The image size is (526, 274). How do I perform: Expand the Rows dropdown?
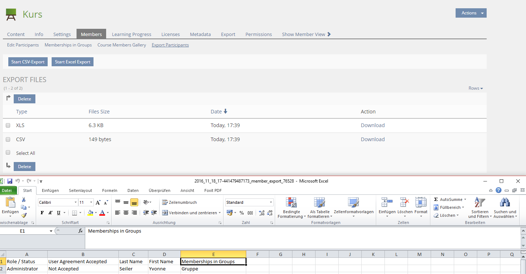[x=475, y=88]
